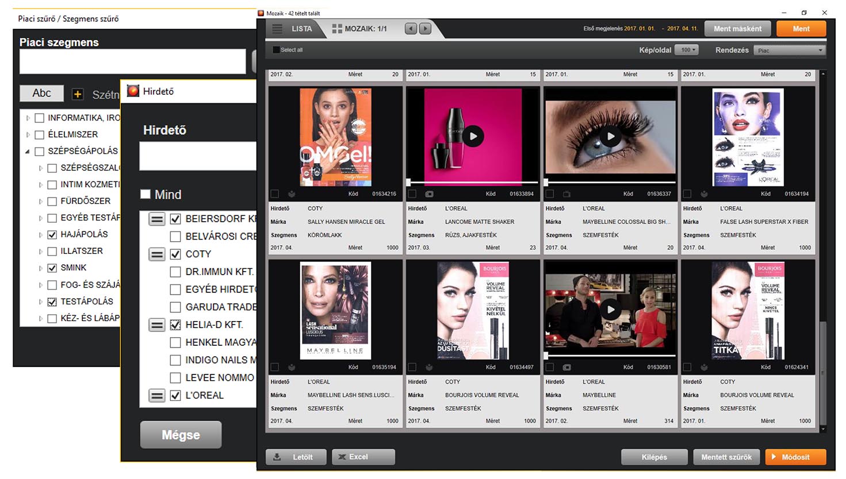Select checkbox of item 01633894
This screenshot has width=846, height=479.
tap(412, 194)
